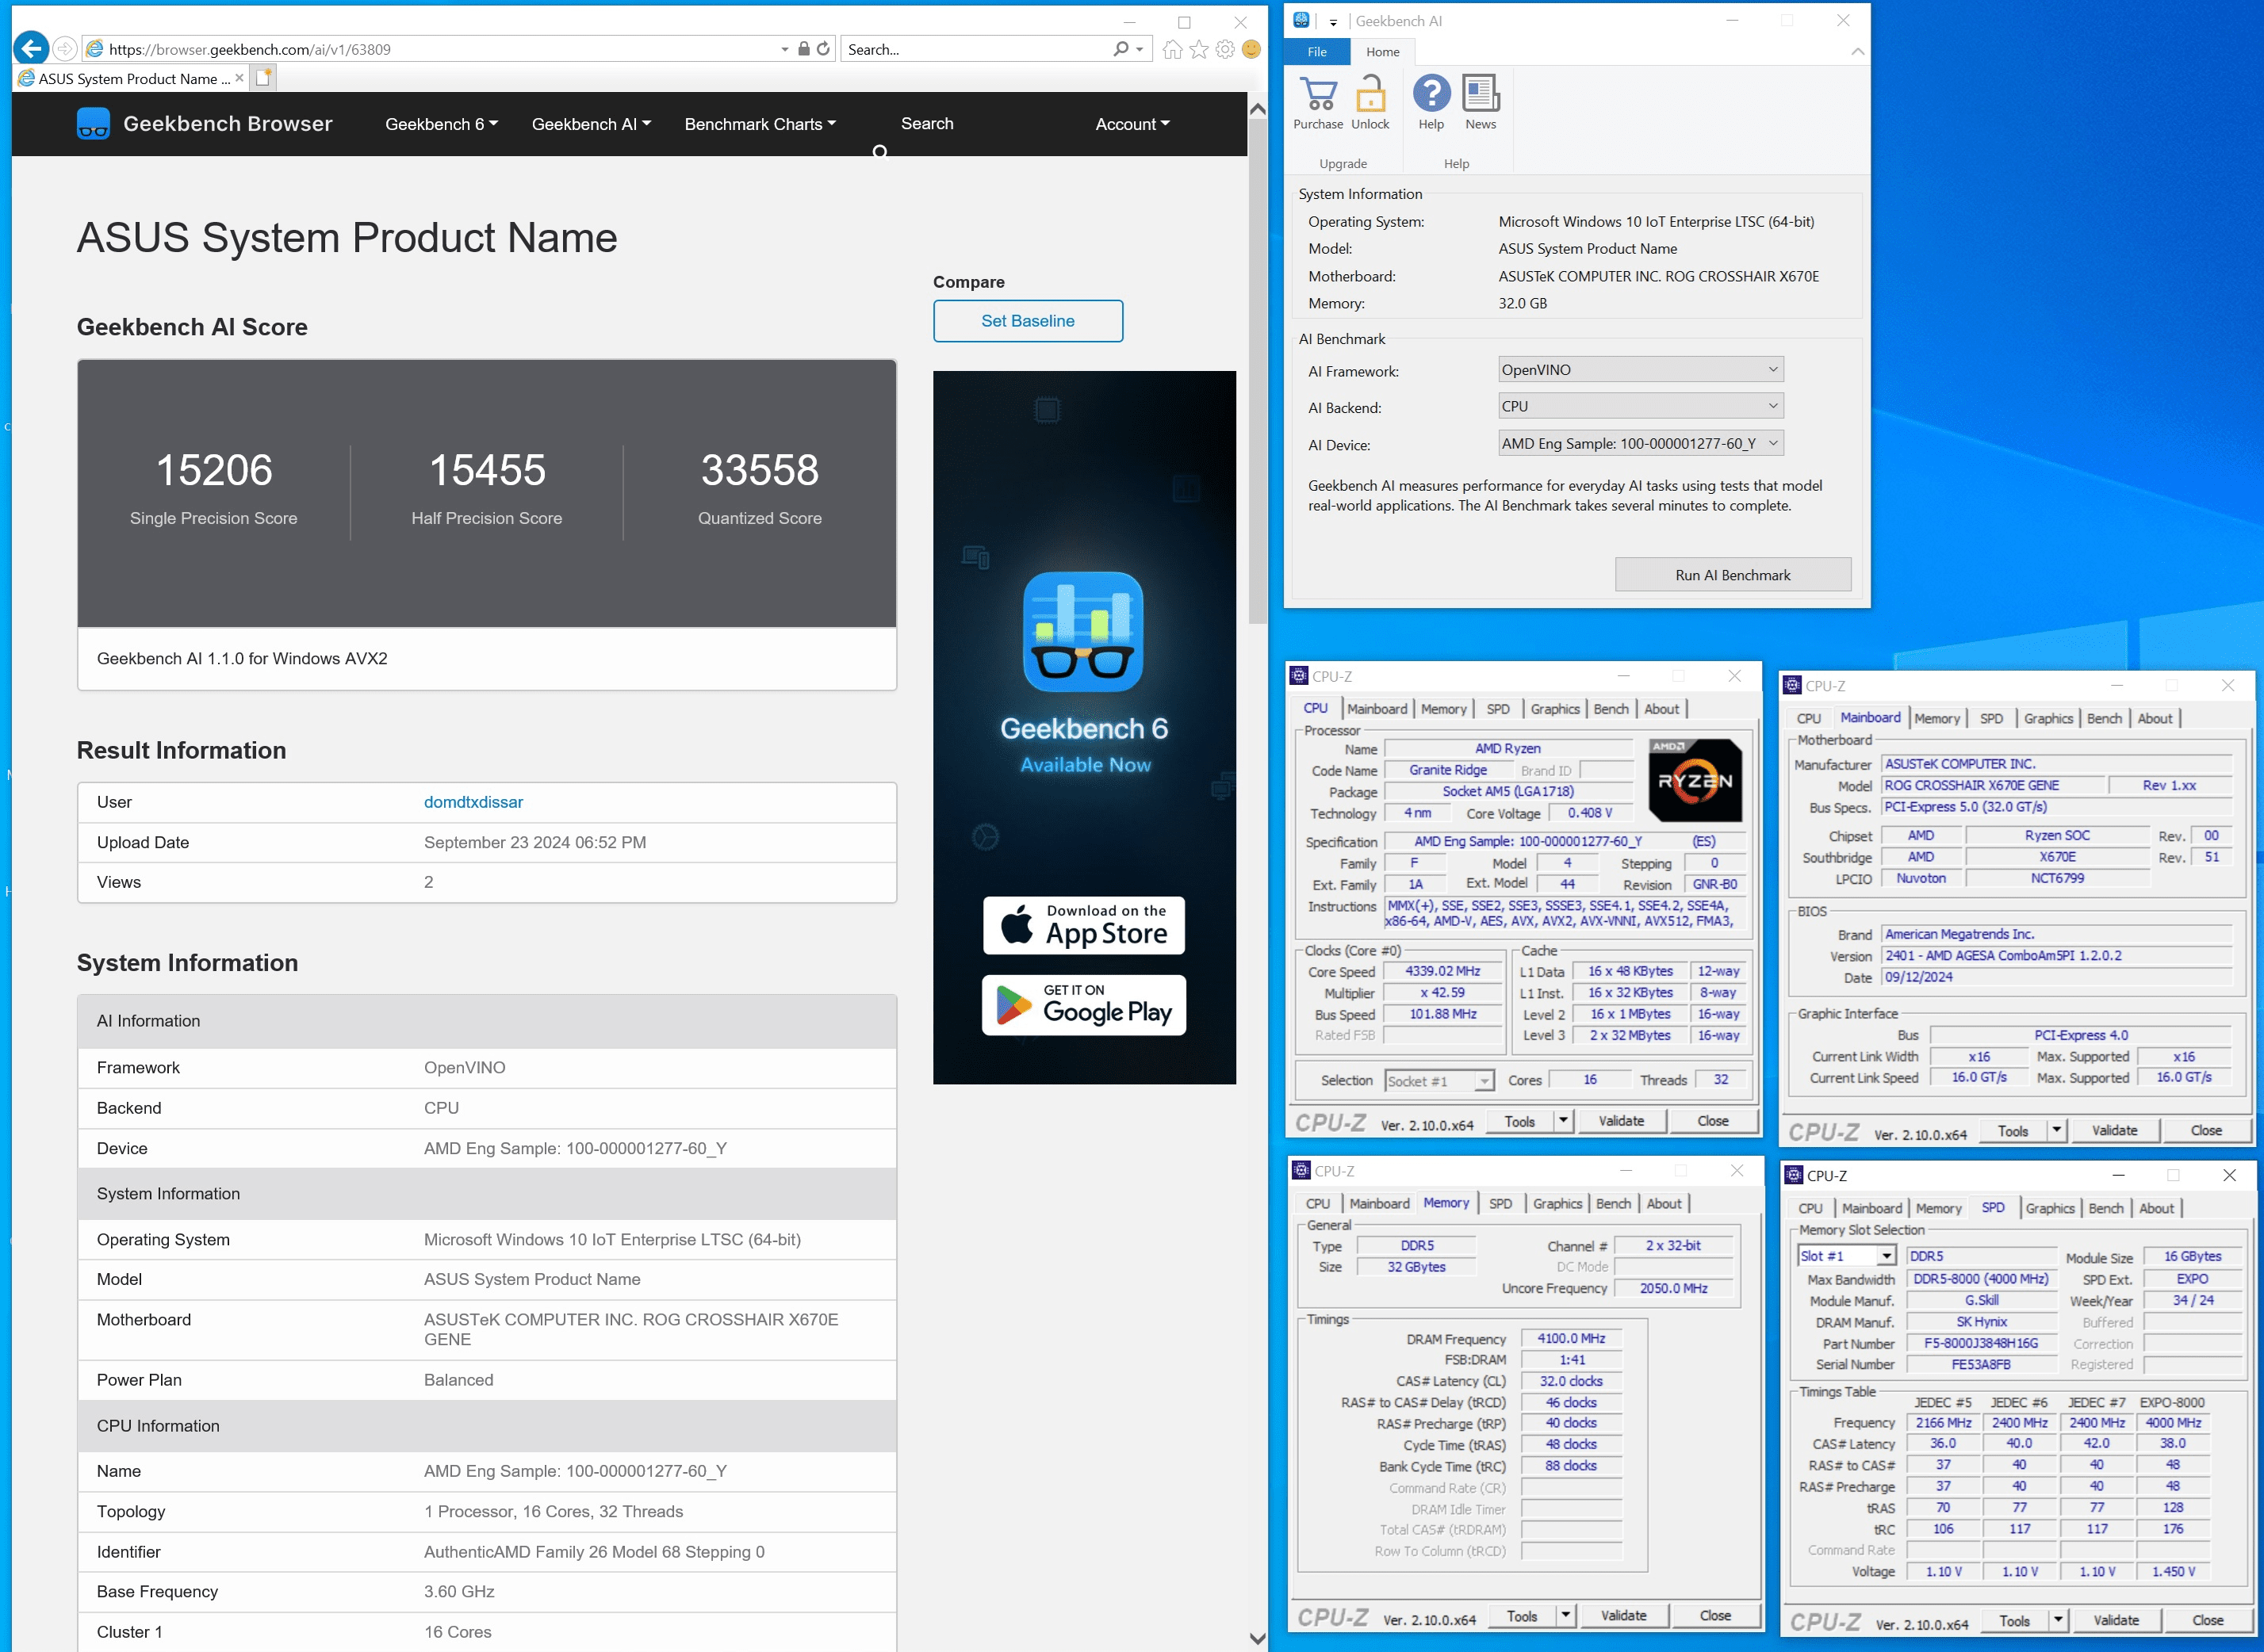Select the Home ribbon tab in Geekbench AI
The width and height of the screenshot is (2264, 1652).
point(1383,52)
